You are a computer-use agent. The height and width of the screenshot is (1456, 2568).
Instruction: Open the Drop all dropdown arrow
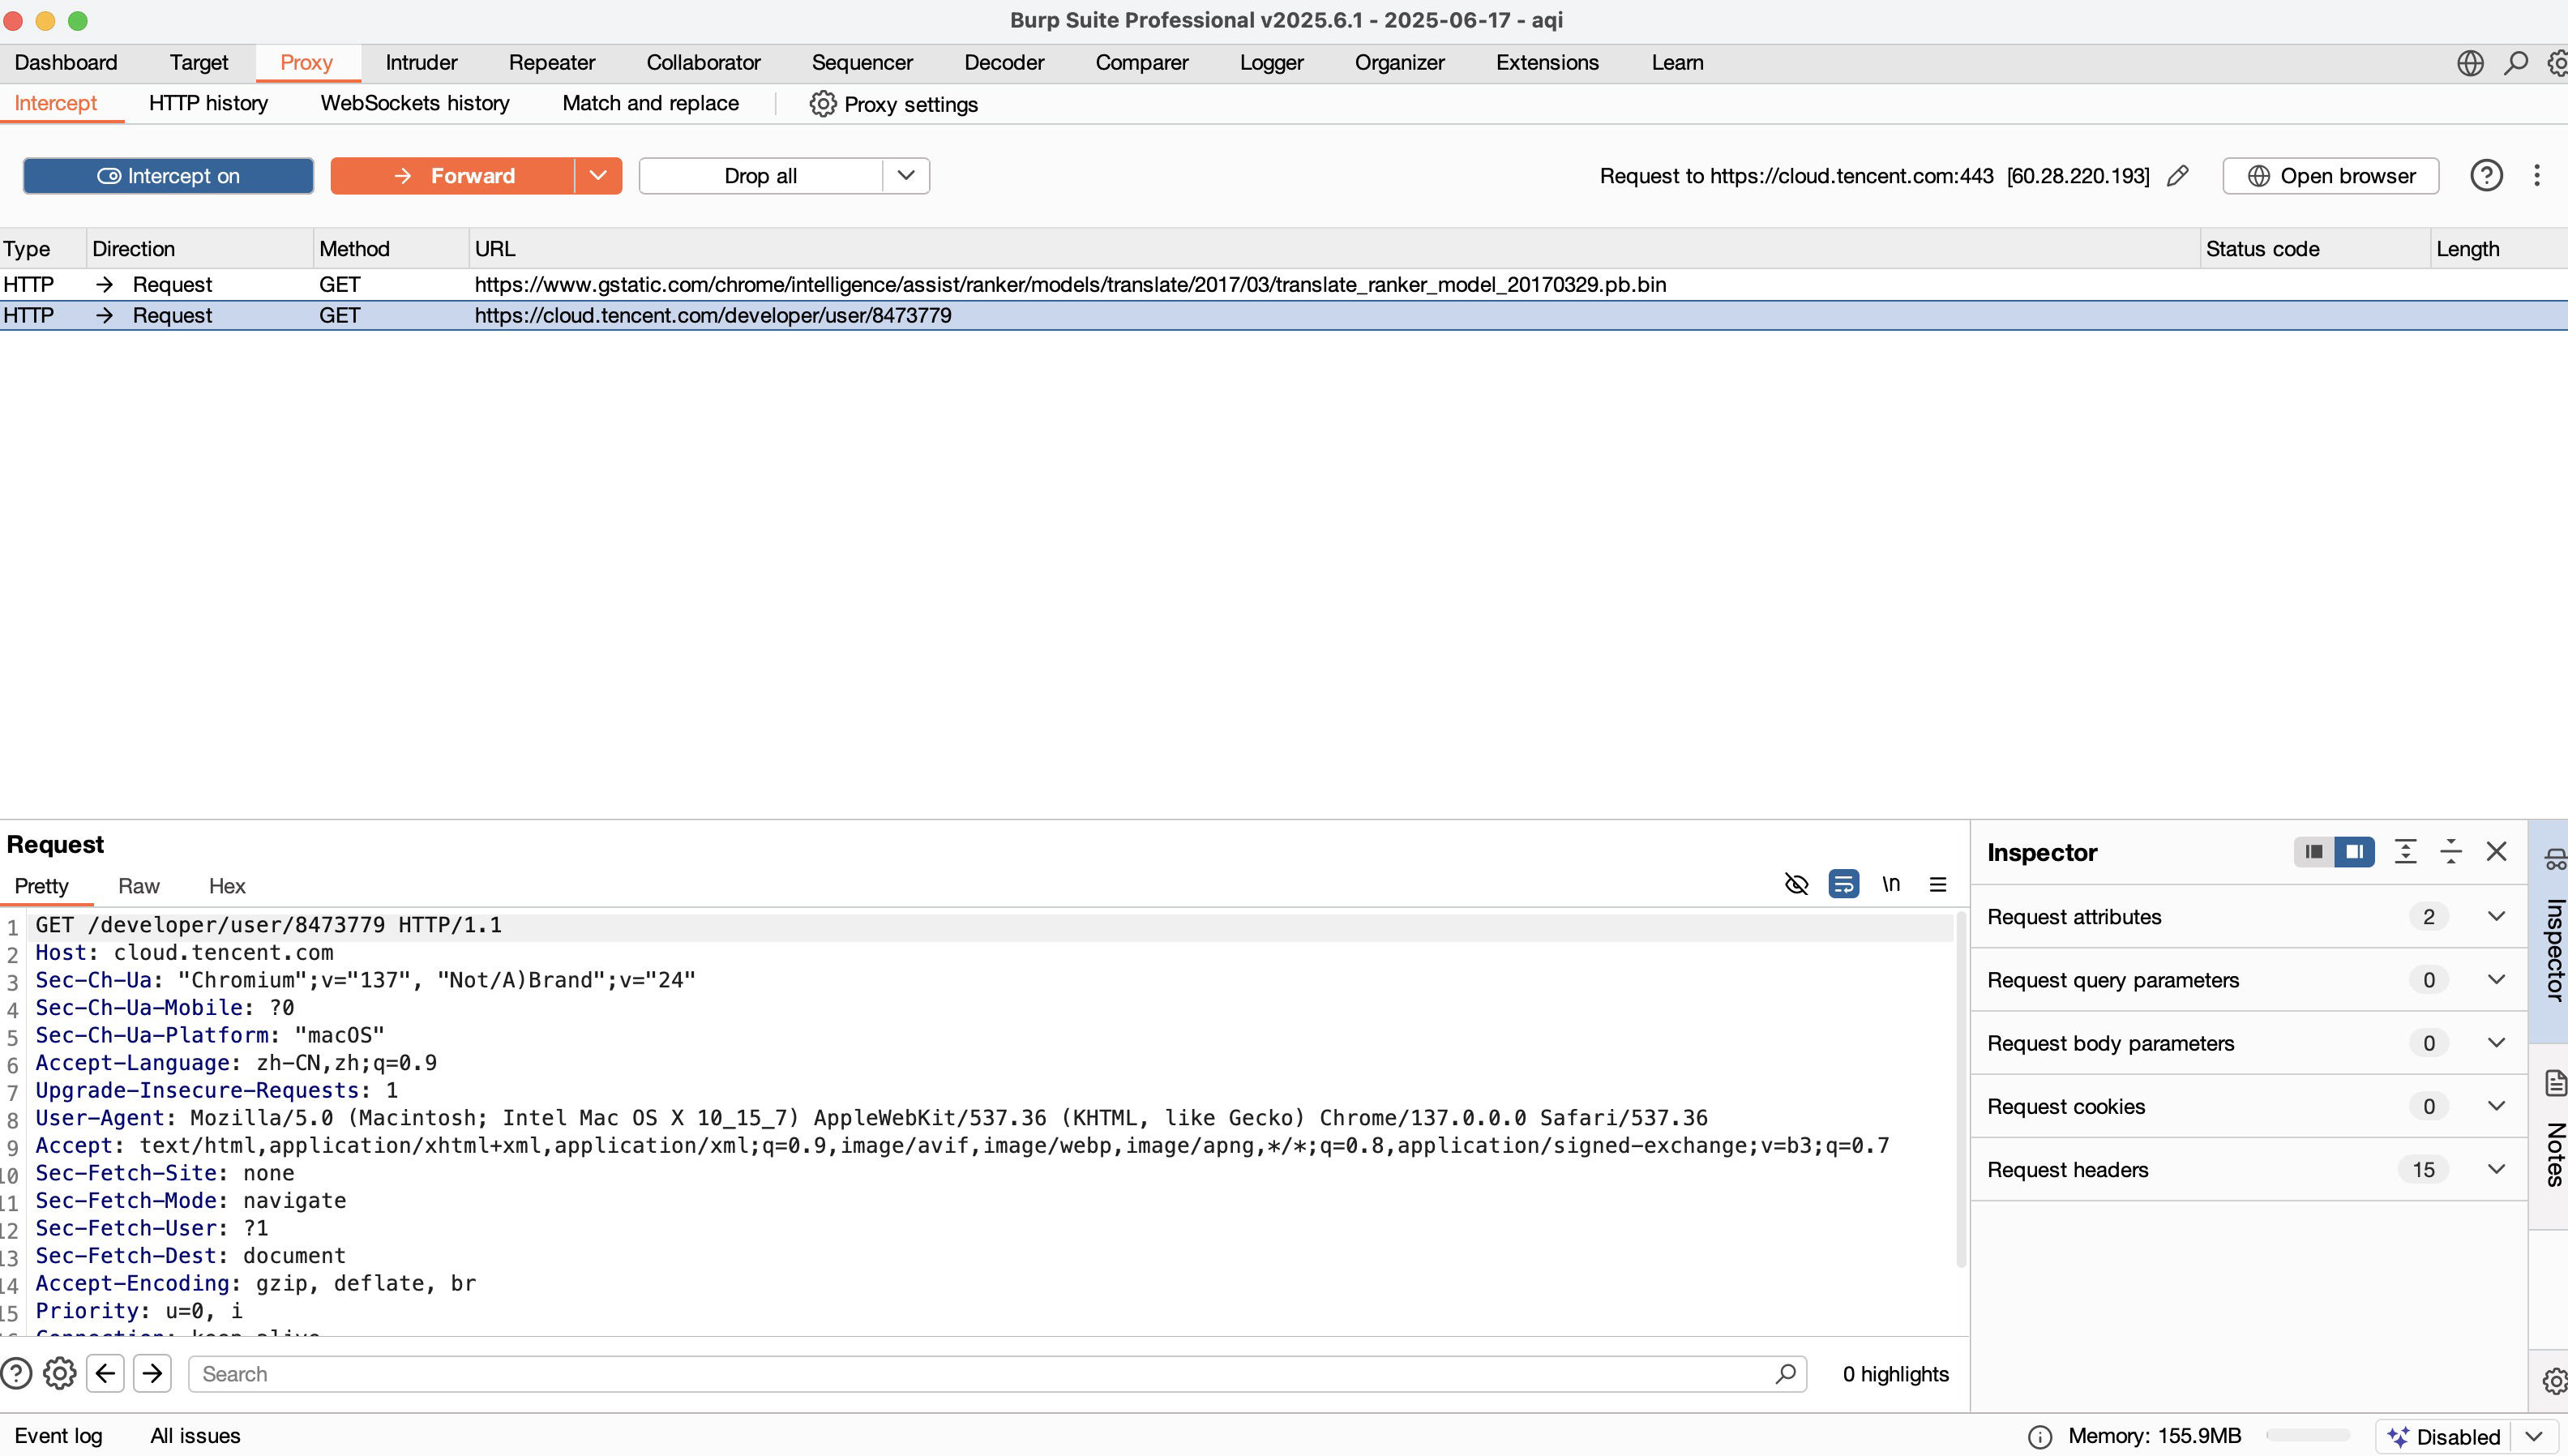click(905, 176)
